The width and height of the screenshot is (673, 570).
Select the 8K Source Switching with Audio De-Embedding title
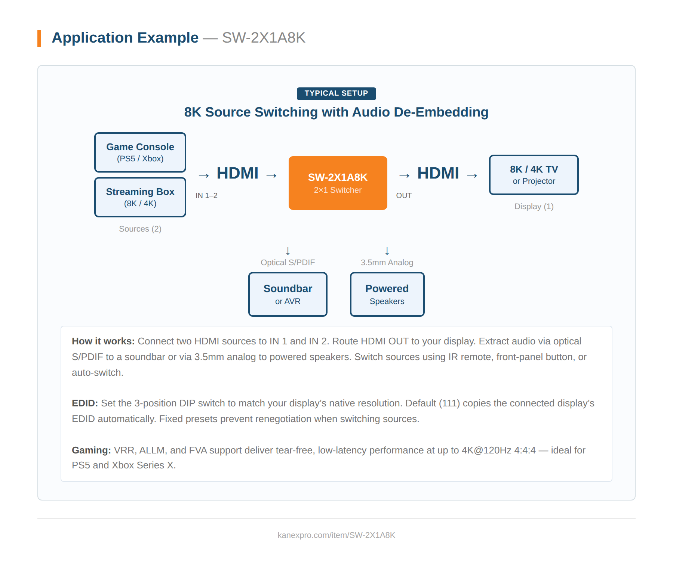tap(336, 112)
